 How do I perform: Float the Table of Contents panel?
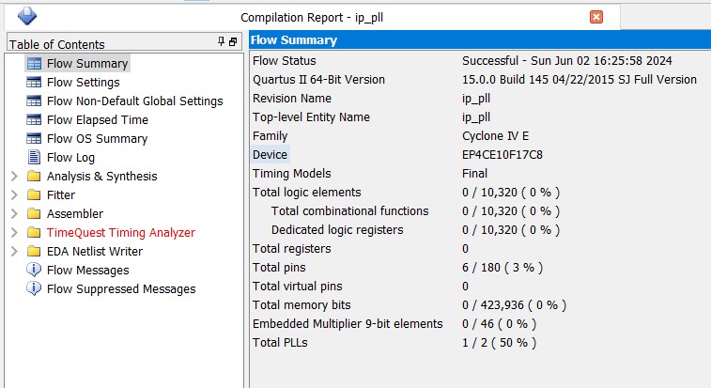click(x=233, y=42)
